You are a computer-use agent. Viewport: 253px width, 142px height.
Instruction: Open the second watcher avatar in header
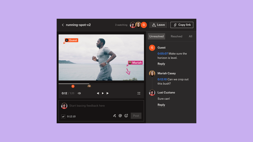pos(138,25)
